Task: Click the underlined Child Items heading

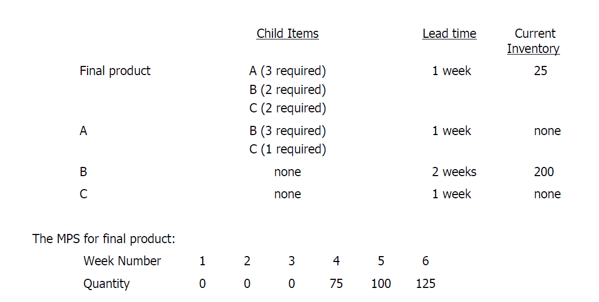Action: click(x=287, y=33)
